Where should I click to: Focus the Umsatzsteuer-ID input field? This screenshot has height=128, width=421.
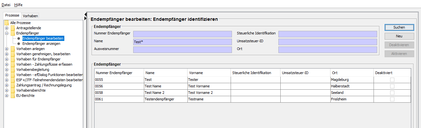[328, 42]
